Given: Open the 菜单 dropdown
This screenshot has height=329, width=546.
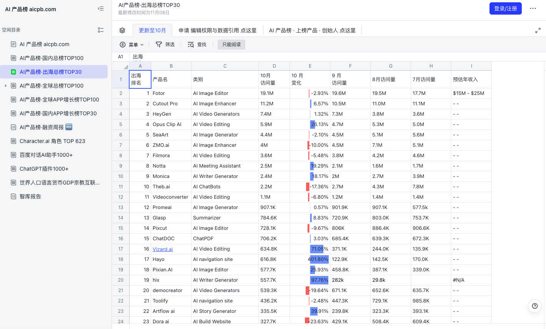Looking at the screenshot, I should tap(132, 45).
